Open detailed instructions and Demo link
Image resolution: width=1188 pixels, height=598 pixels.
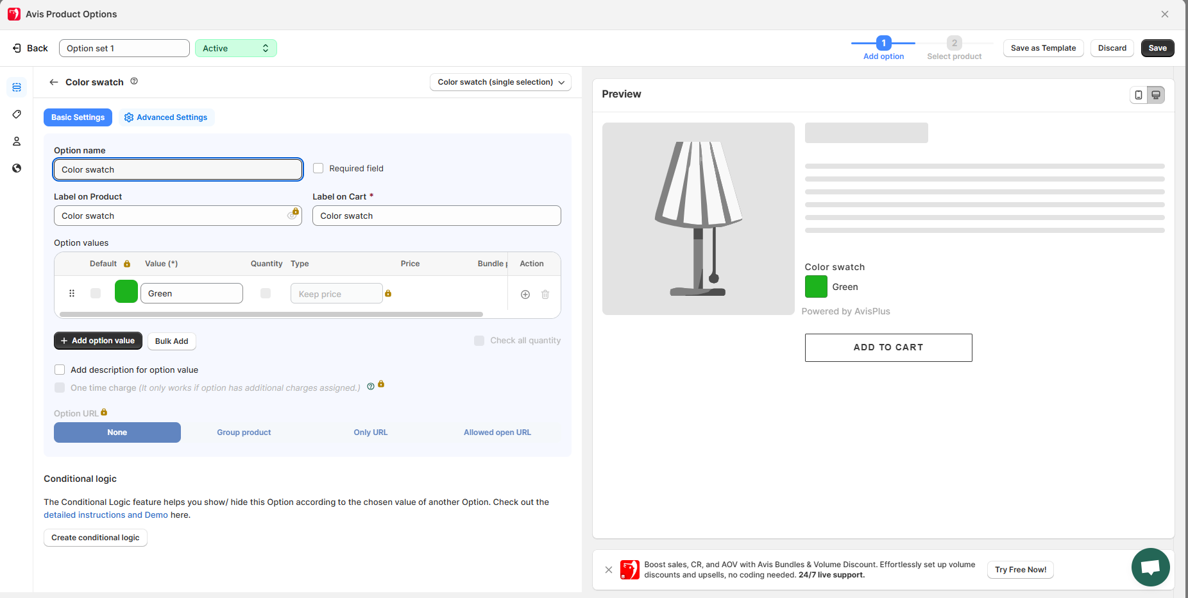[x=106, y=515]
